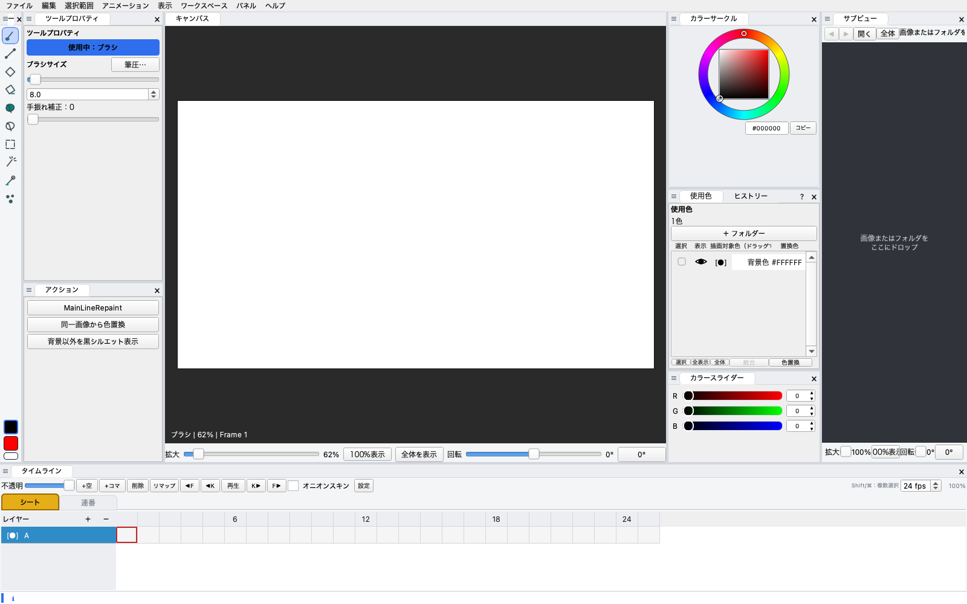967x604 pixels.
Task: Toggle visibility eye of background color #FFFFFF
Action: tap(701, 262)
